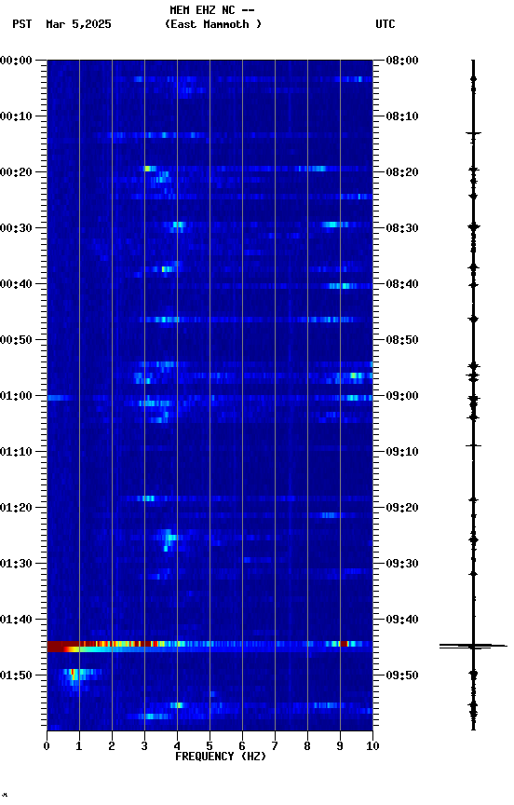Click the station title 'MEM EHZ NC --'

pos(212,10)
